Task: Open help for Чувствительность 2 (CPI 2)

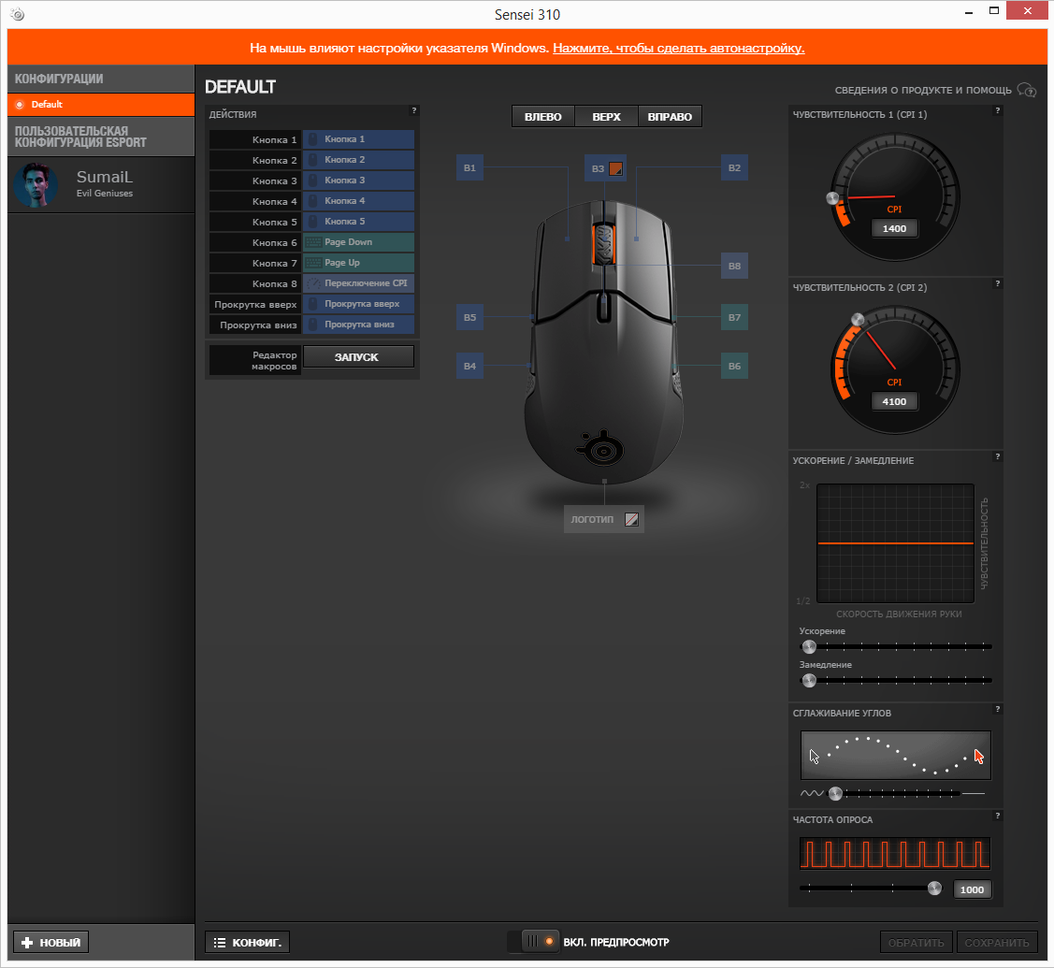Action: 998,283
